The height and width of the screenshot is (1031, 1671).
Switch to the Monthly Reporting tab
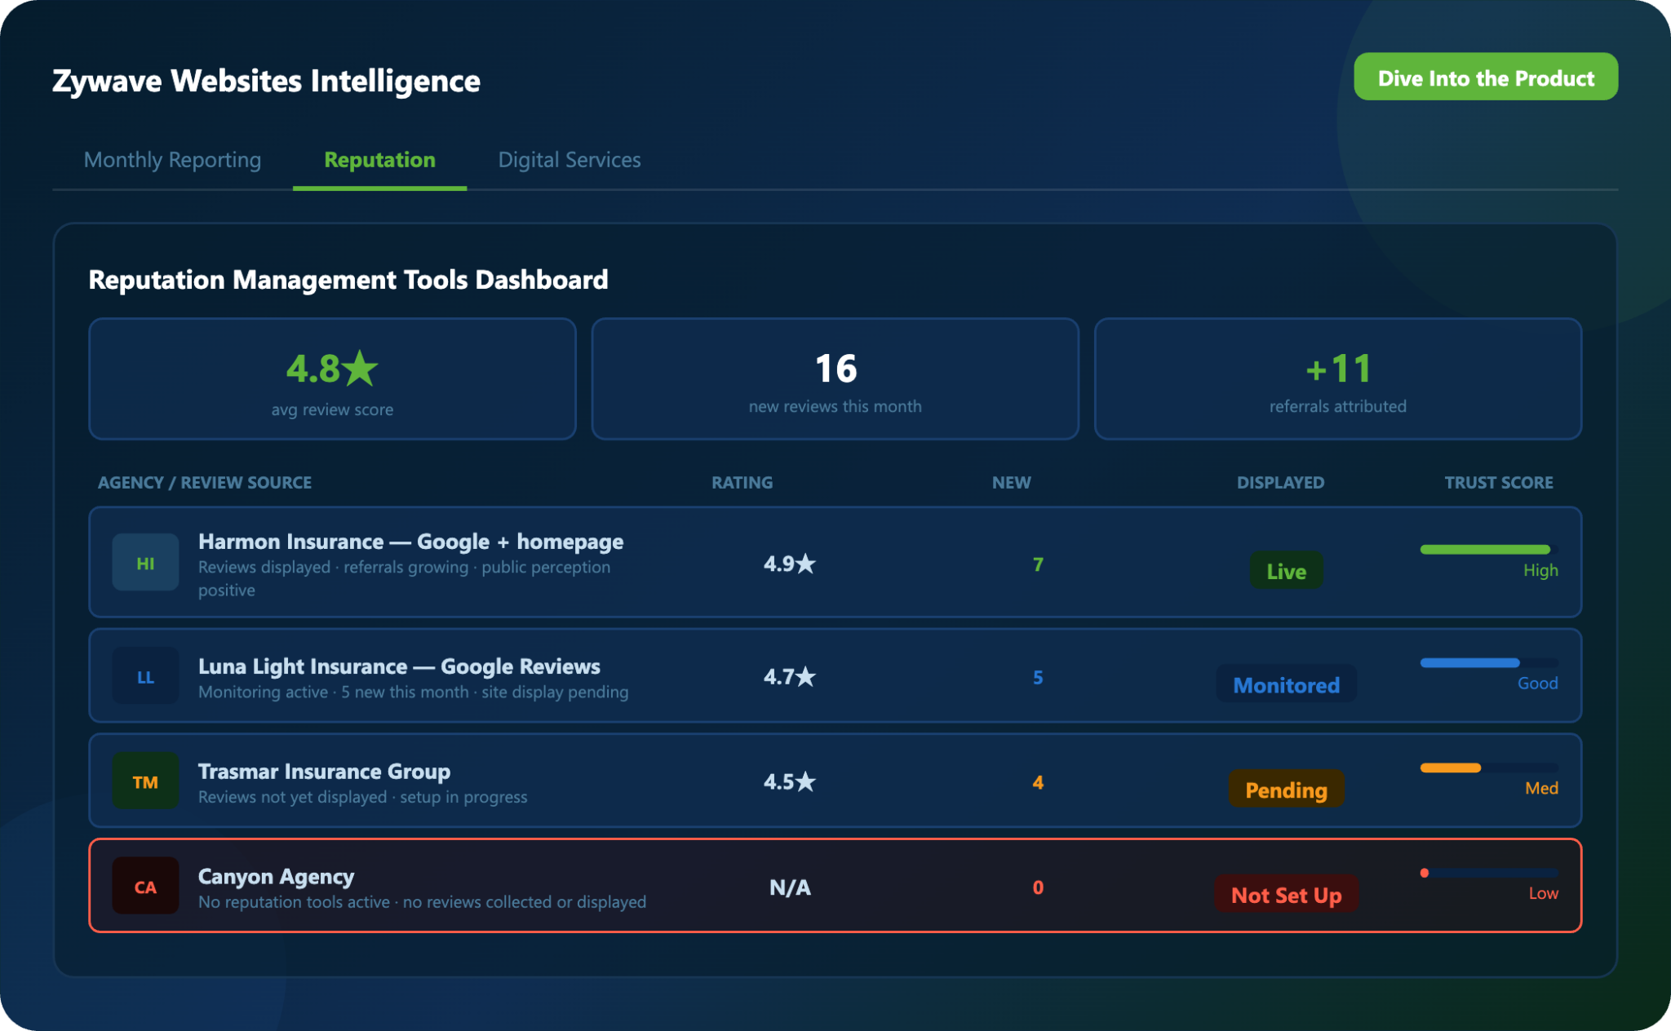coord(172,160)
